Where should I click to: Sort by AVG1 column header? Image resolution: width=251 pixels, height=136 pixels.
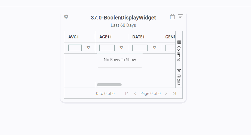74,37
